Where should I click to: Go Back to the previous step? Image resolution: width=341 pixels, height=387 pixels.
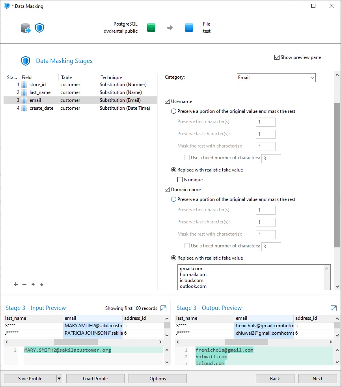pyautogui.click(x=275, y=378)
